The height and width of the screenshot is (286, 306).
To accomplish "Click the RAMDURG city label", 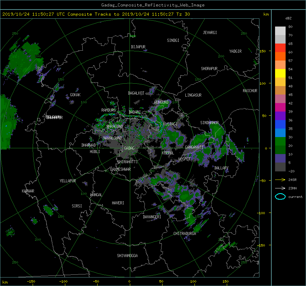I will click(108, 110).
